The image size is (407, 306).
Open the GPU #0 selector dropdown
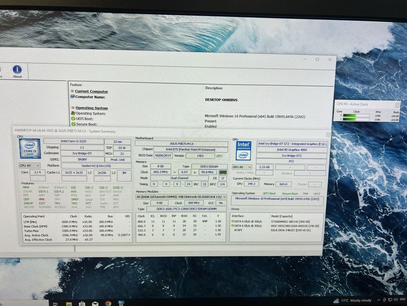pyautogui.click(x=242, y=167)
